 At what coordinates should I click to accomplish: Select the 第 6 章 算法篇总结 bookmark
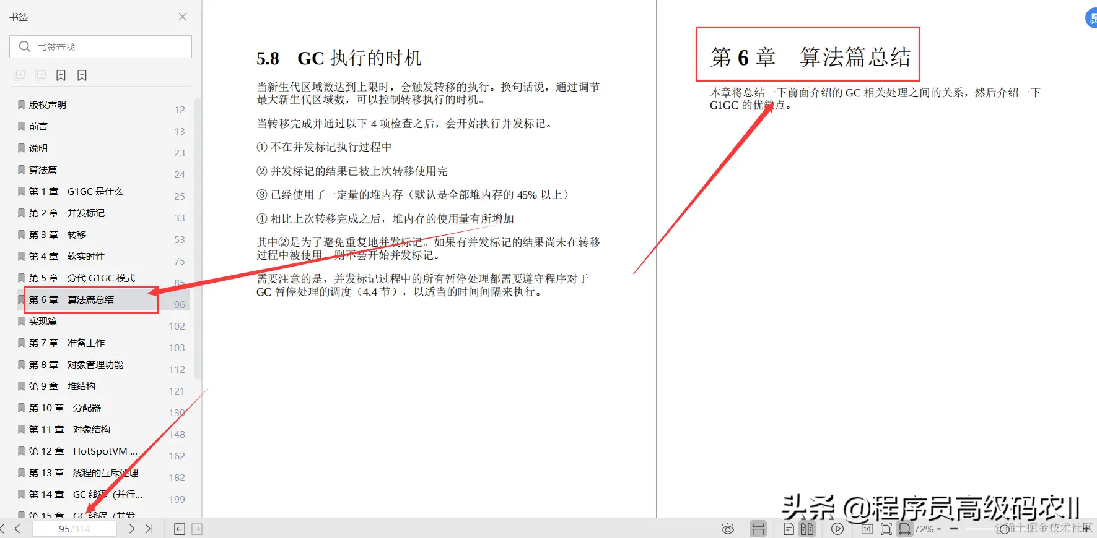(x=71, y=299)
